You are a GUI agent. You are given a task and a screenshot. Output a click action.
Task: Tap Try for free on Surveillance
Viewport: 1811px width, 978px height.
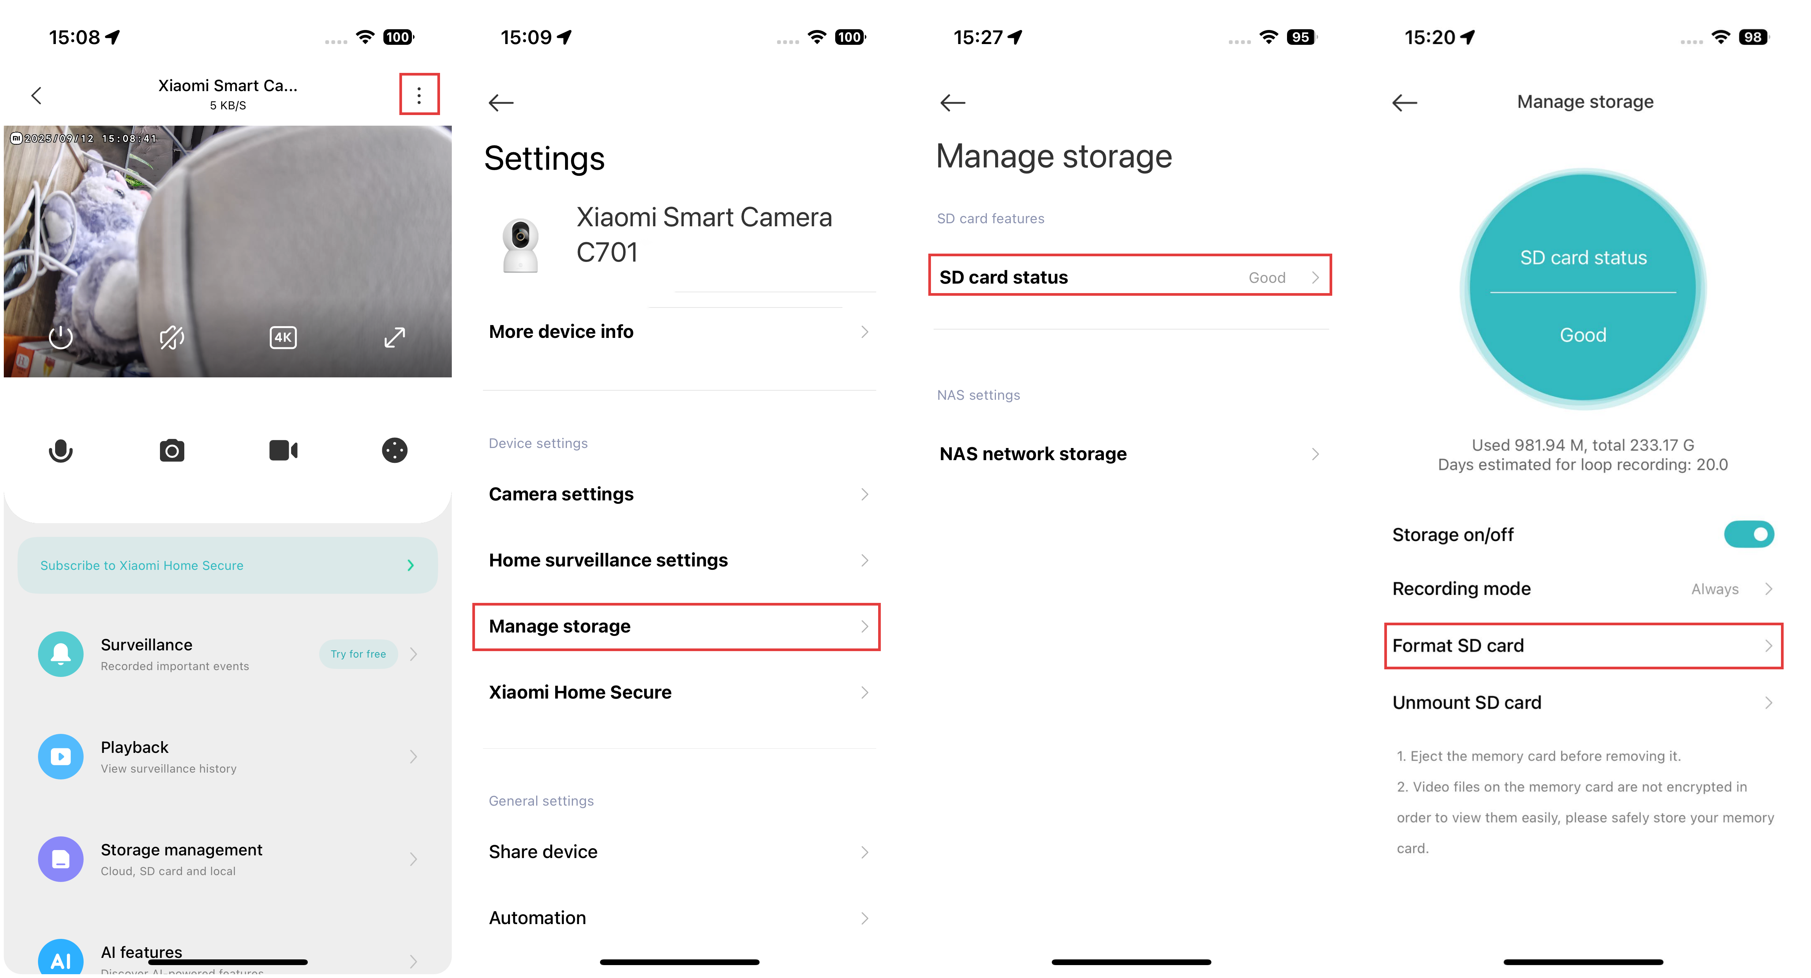(x=359, y=654)
